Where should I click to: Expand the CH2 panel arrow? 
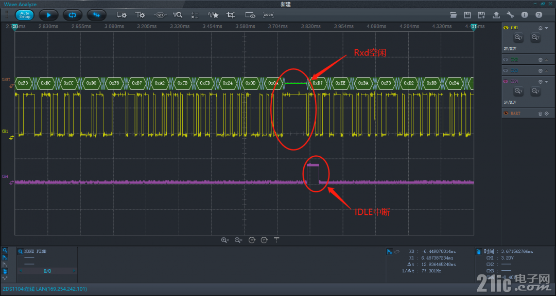tap(546, 60)
